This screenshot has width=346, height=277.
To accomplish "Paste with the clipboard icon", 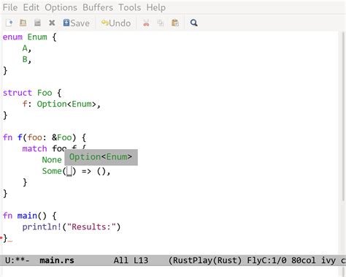I will 175,23.
